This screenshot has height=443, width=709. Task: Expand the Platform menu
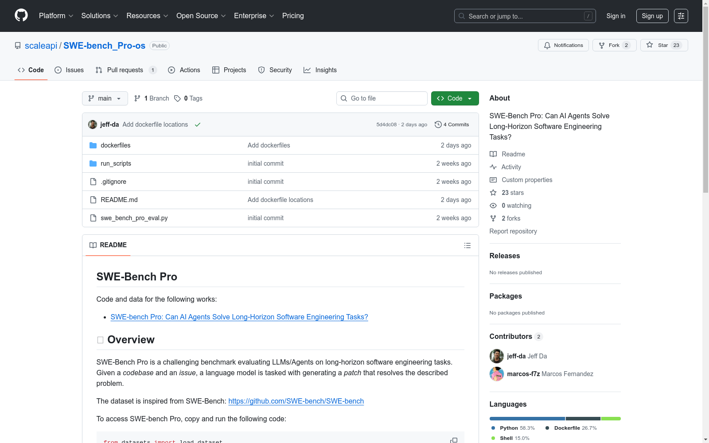click(x=56, y=16)
